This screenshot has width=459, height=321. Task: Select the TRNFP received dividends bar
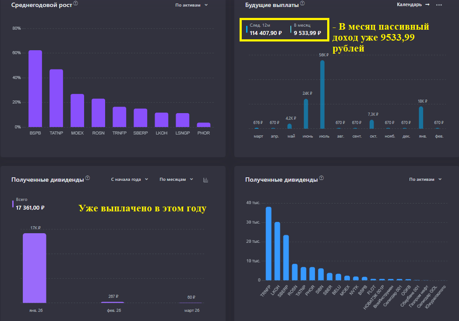268,243
